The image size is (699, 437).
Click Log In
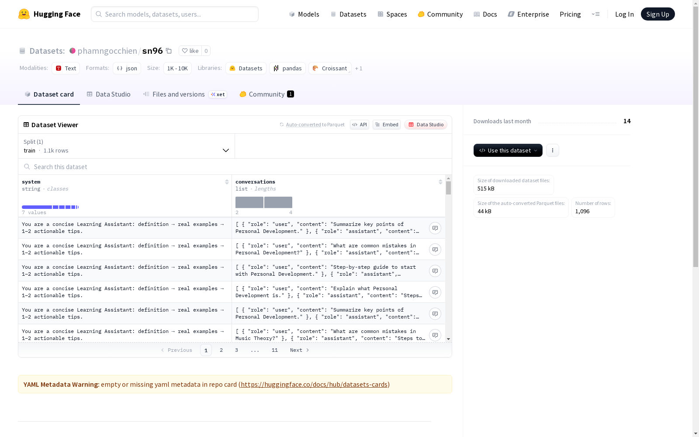pyautogui.click(x=624, y=14)
